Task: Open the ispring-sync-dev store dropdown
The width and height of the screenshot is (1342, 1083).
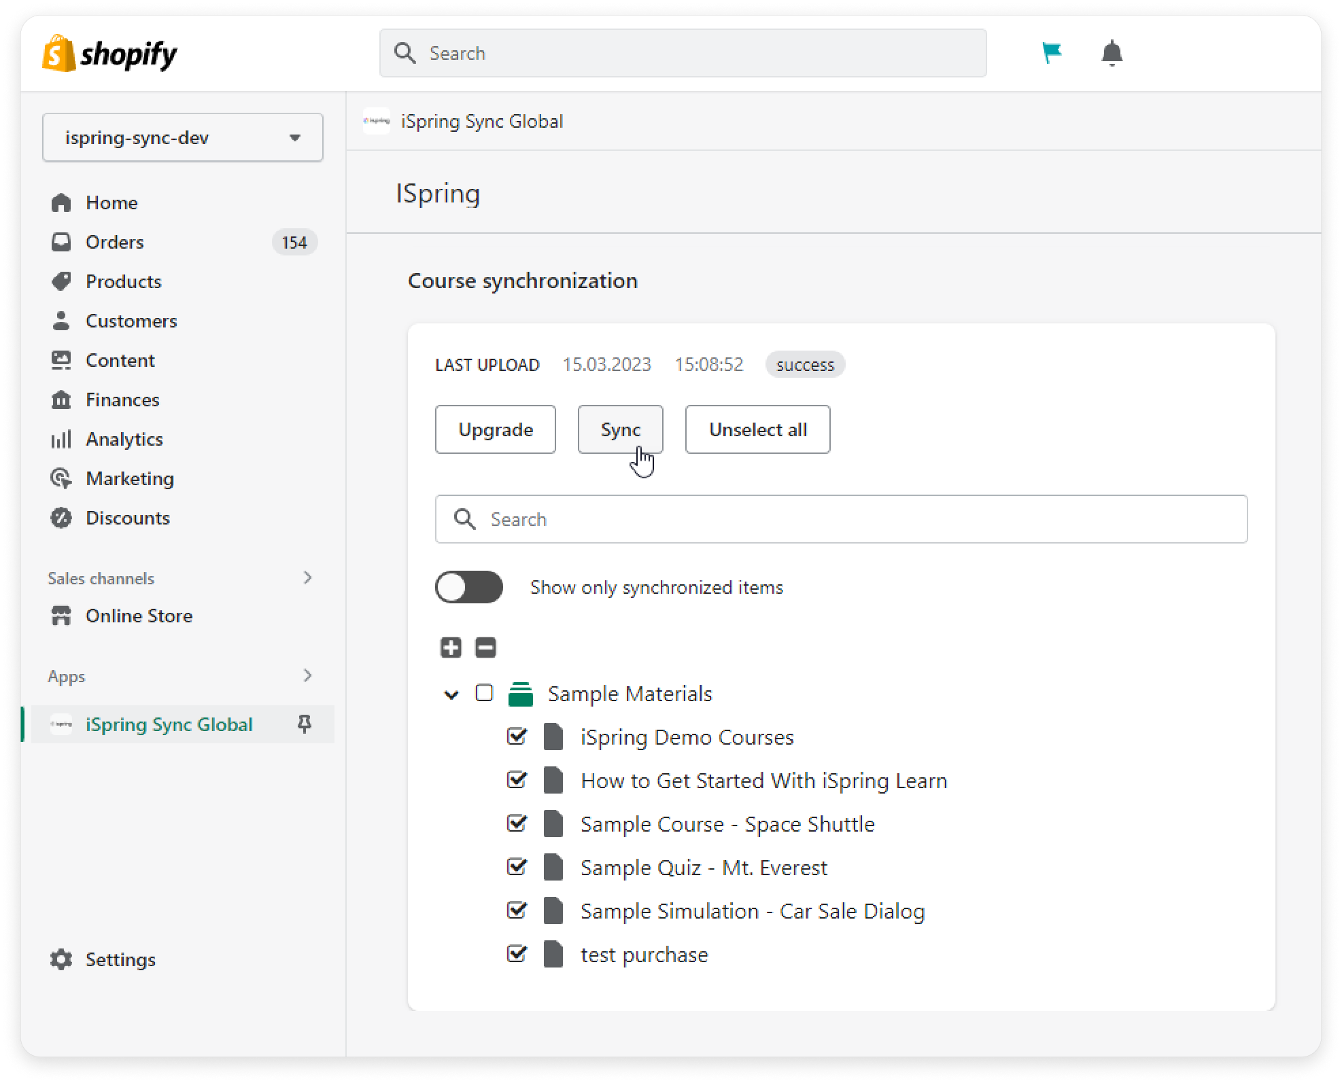Action: coord(182,137)
